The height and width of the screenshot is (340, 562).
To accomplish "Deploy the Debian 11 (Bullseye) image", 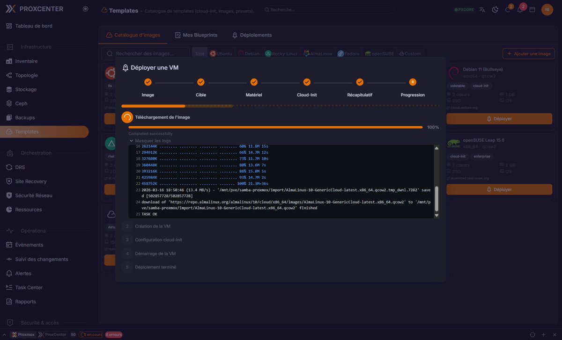I will pyautogui.click(x=499, y=119).
